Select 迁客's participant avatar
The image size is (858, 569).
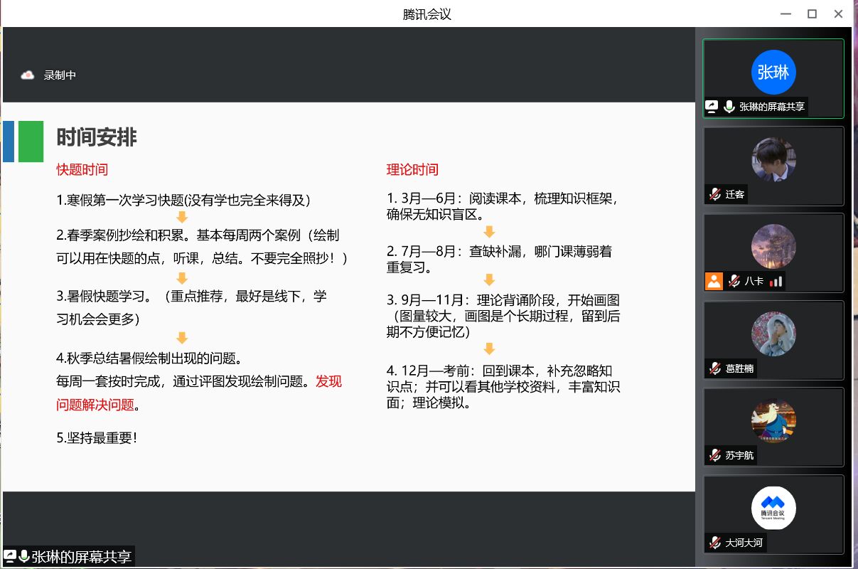773,159
